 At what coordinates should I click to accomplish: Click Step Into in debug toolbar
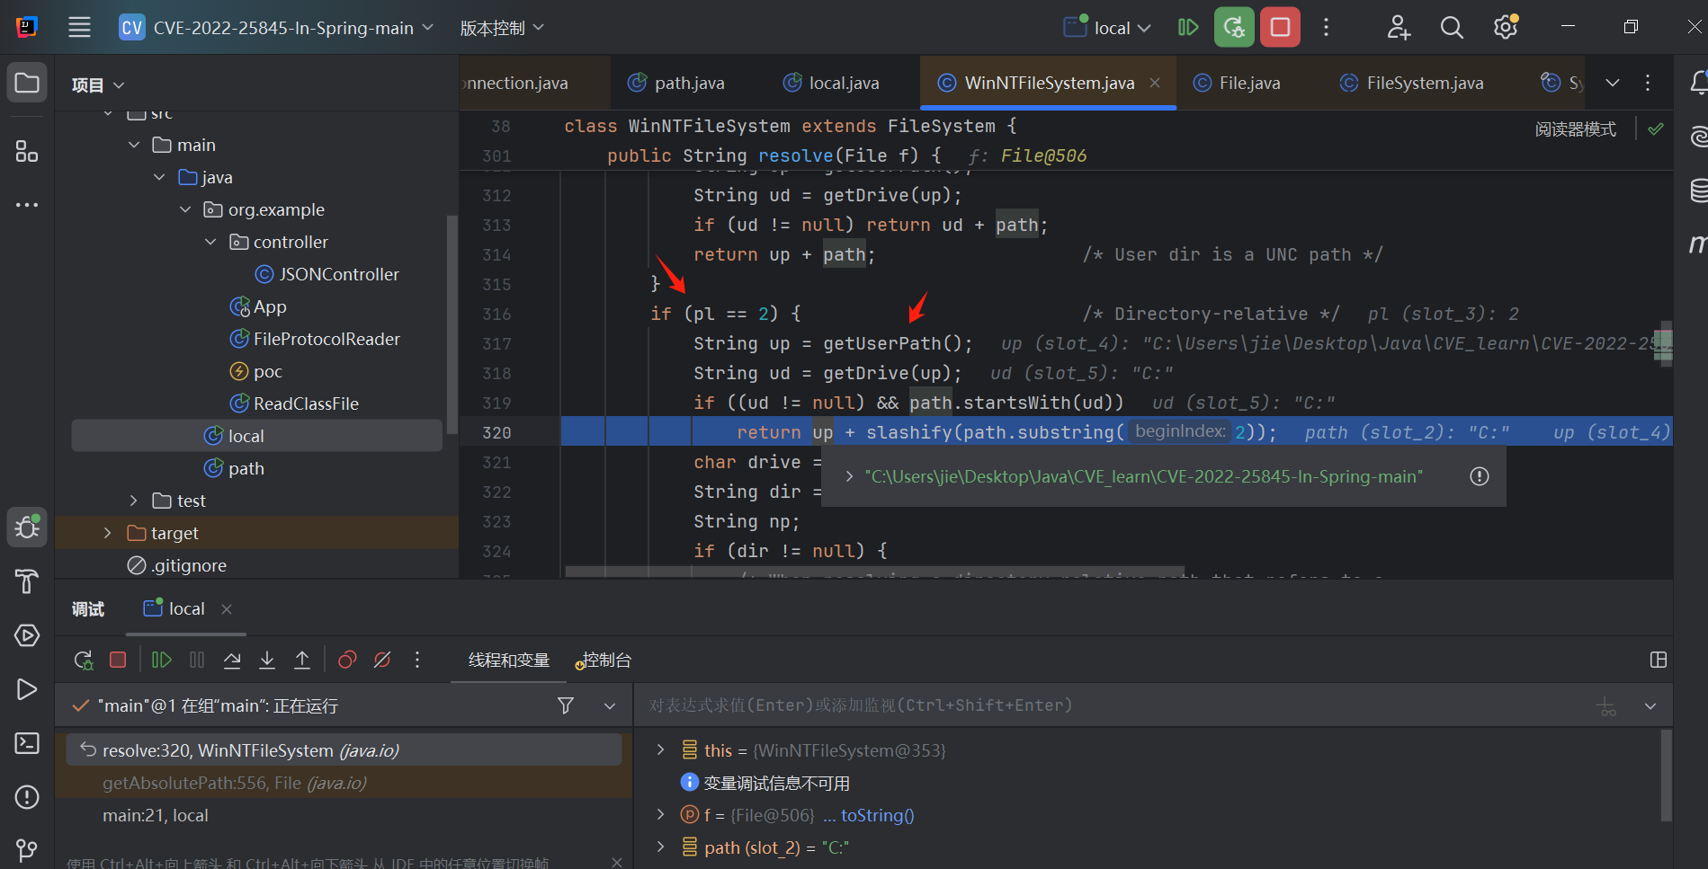[x=267, y=660]
